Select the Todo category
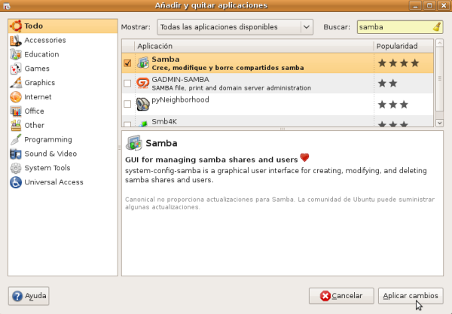 tap(33, 26)
